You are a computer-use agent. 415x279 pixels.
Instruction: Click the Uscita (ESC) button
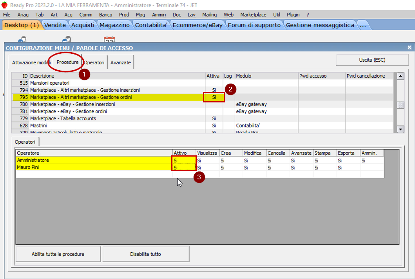(372, 60)
